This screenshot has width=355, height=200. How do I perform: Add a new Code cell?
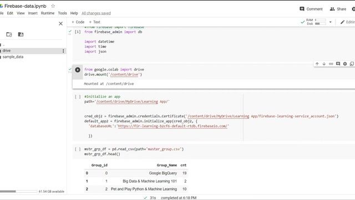pyautogui.click(x=78, y=22)
